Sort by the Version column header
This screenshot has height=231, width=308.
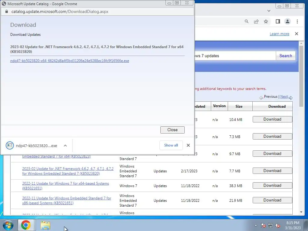point(219,106)
